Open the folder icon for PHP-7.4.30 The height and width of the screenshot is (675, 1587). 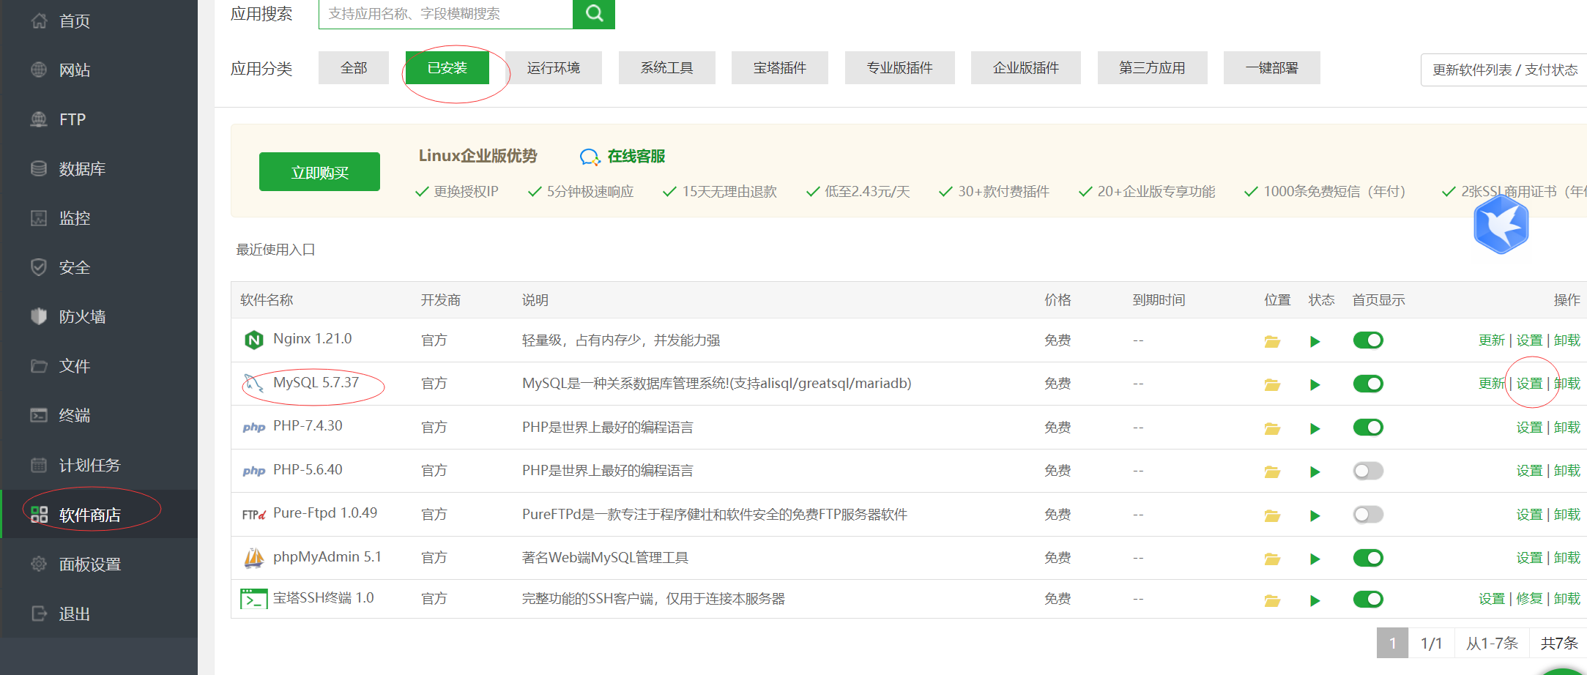[1272, 428]
